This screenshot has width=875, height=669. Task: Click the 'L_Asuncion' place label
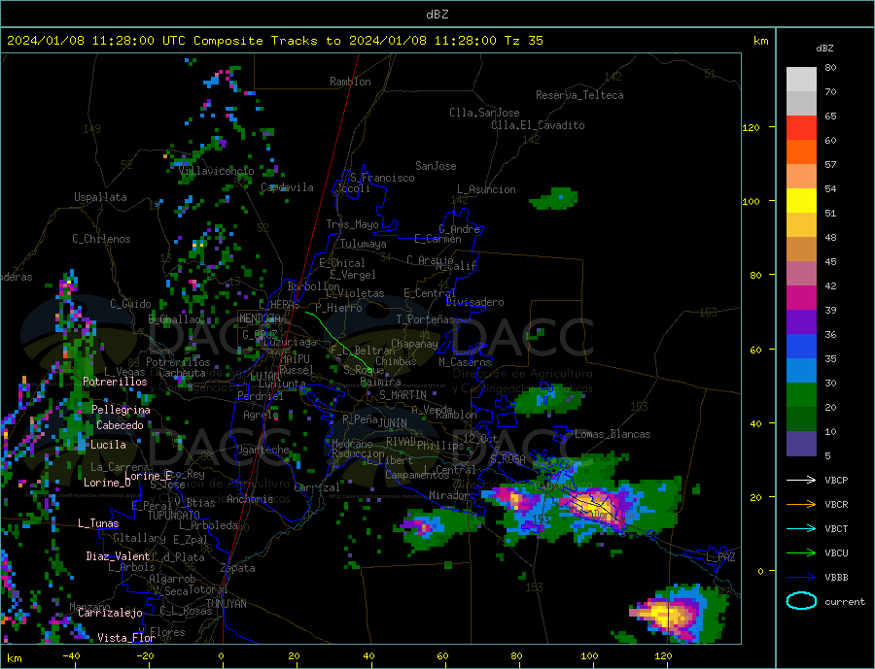point(487,189)
